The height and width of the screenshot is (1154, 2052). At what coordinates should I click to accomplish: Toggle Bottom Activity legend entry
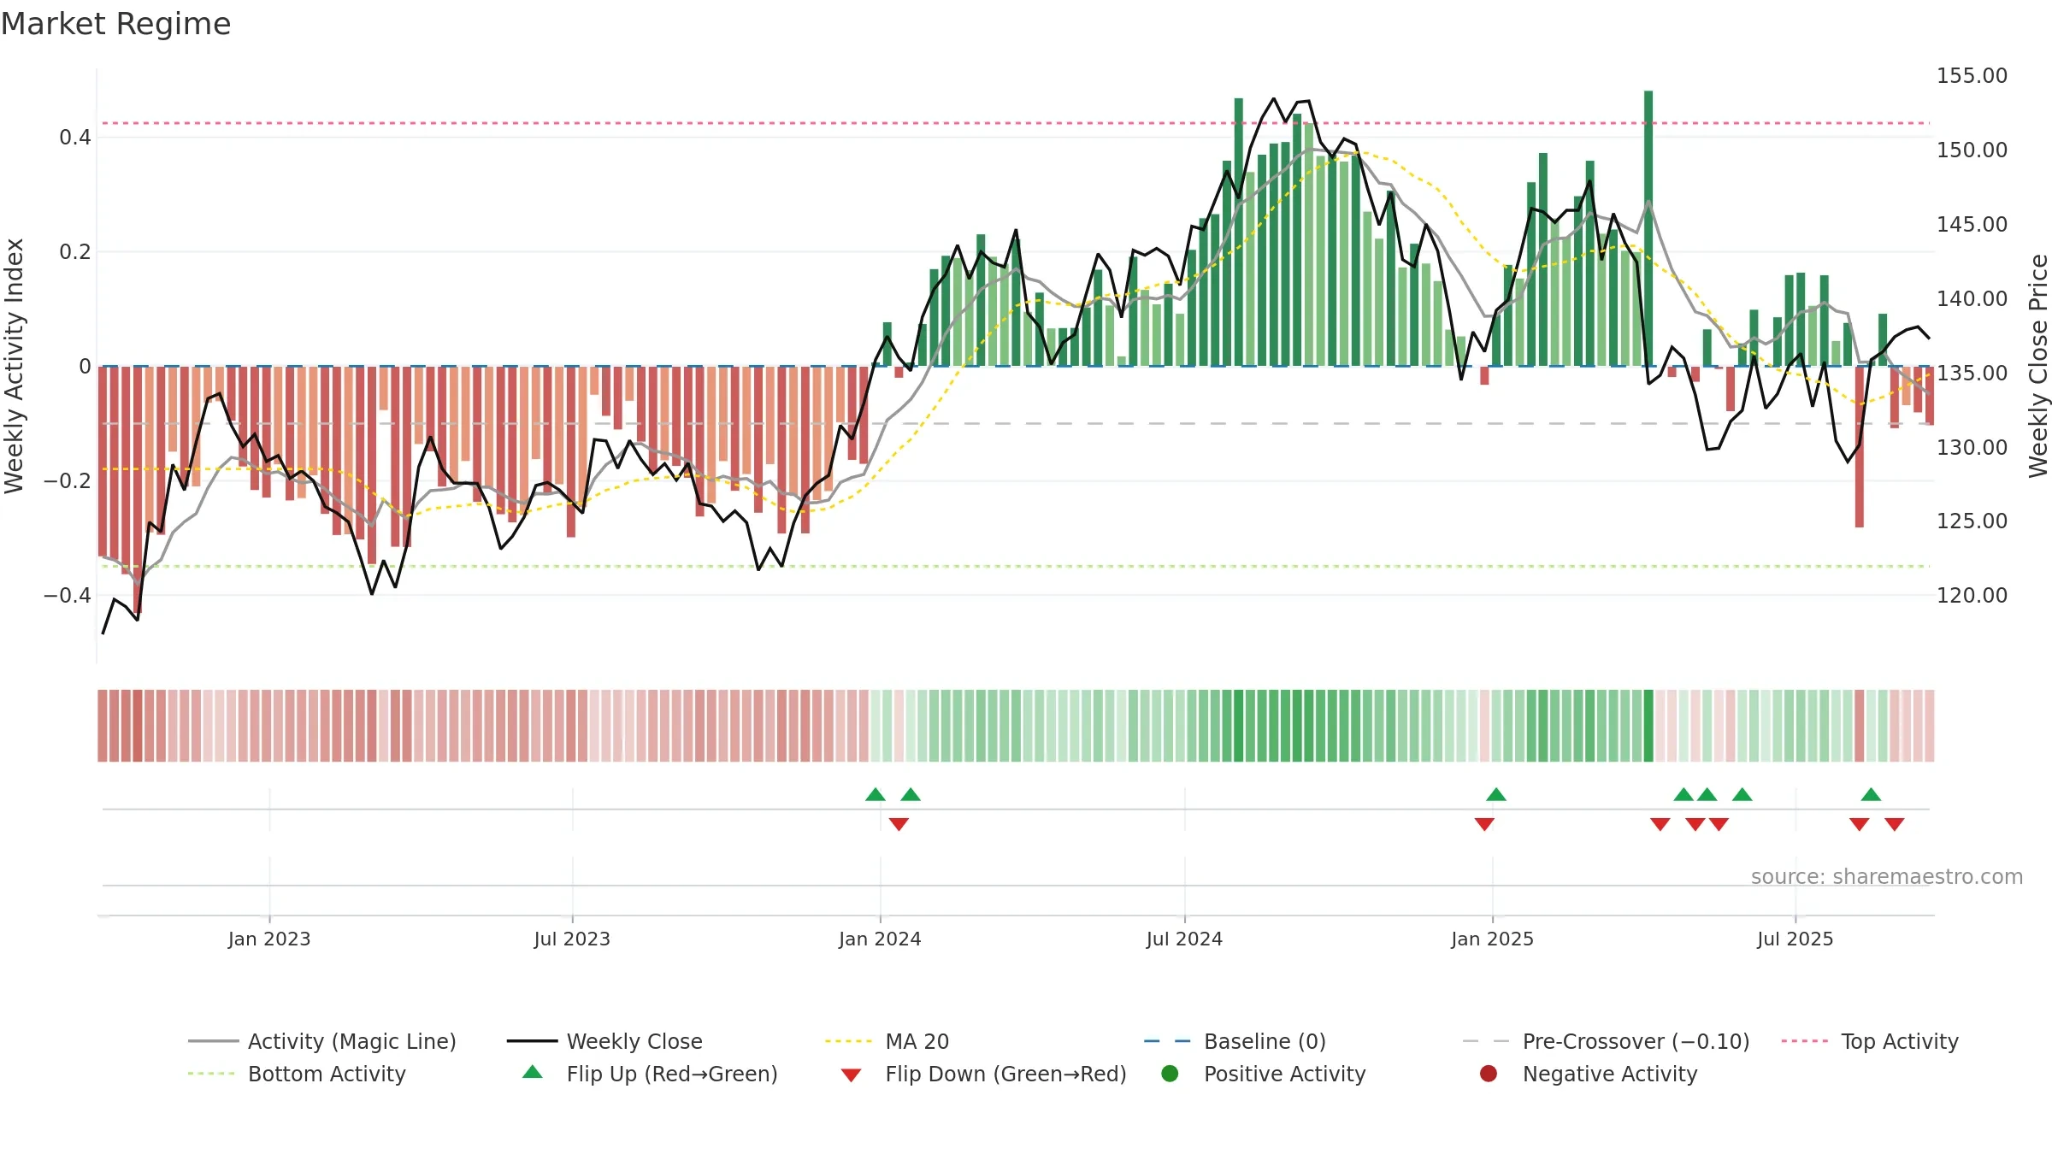(297, 1074)
